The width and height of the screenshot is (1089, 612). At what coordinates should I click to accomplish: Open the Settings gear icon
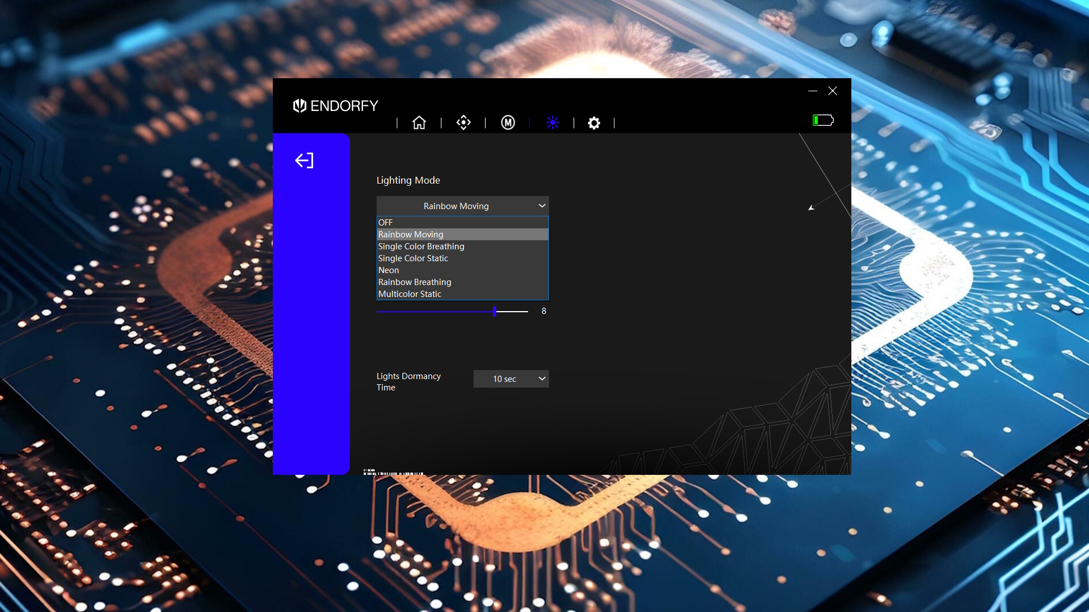point(594,123)
